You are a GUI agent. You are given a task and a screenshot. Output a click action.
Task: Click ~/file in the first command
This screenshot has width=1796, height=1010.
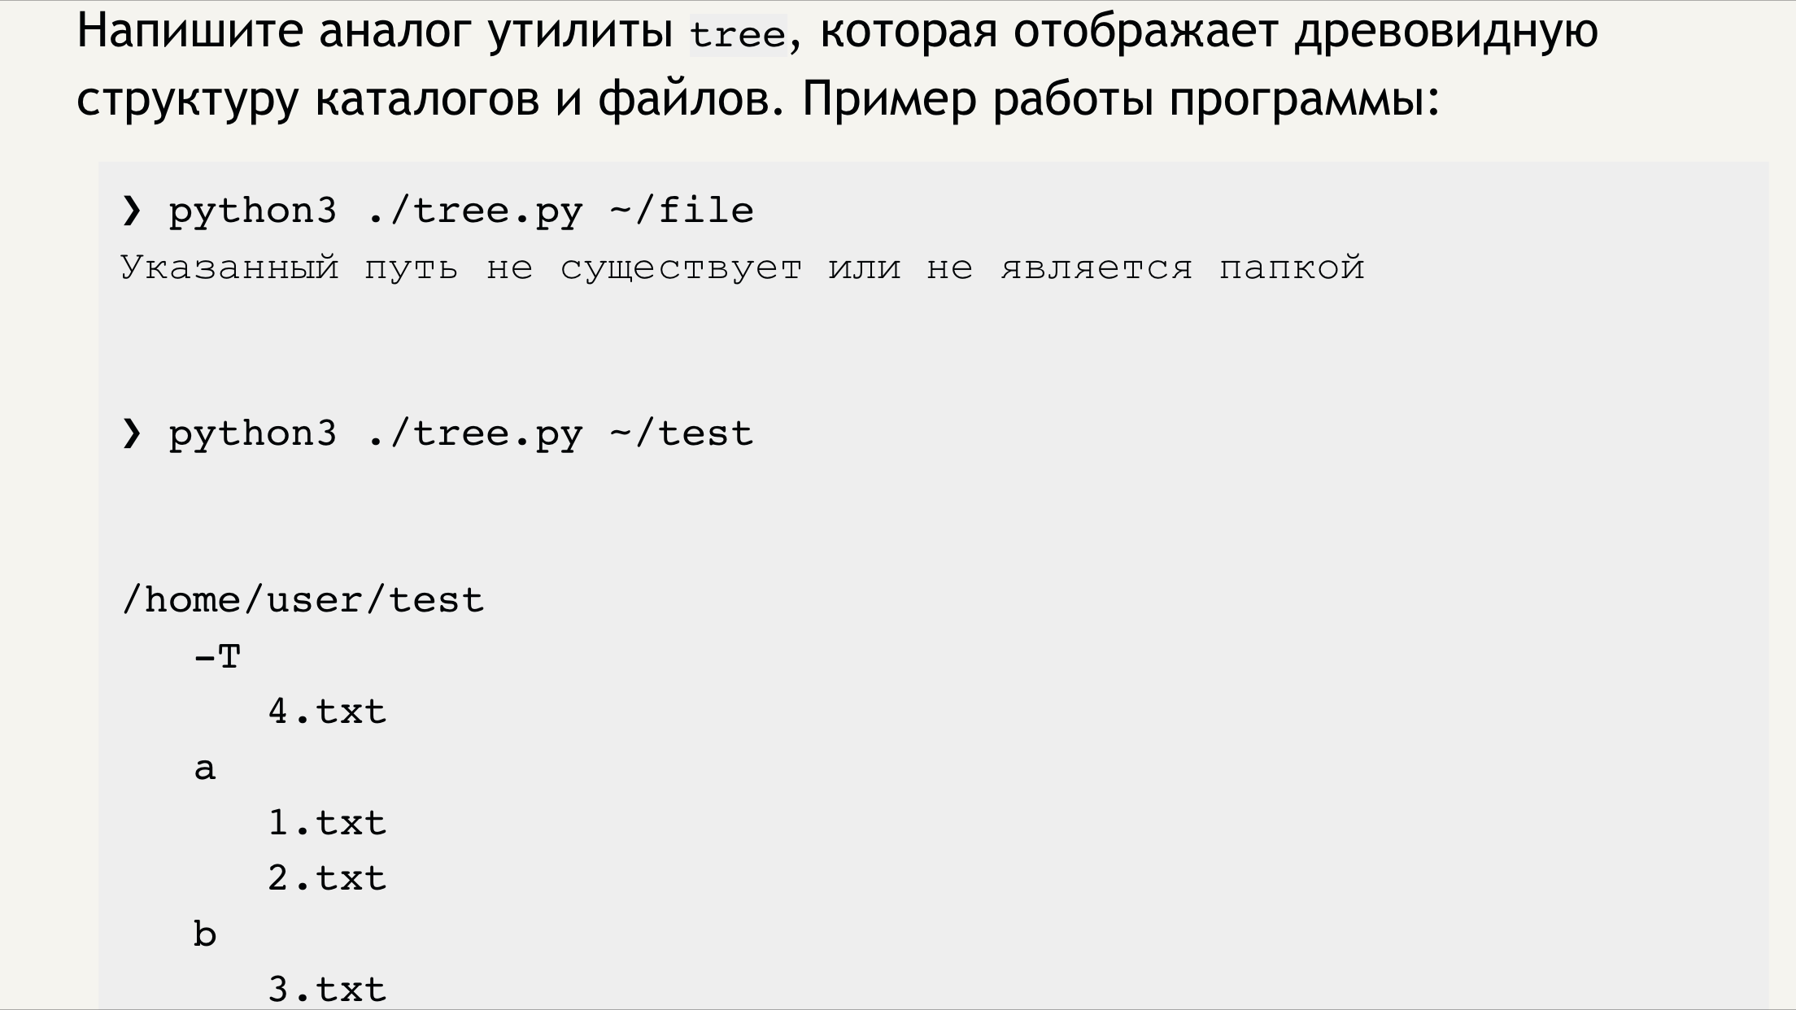pyautogui.click(x=682, y=211)
